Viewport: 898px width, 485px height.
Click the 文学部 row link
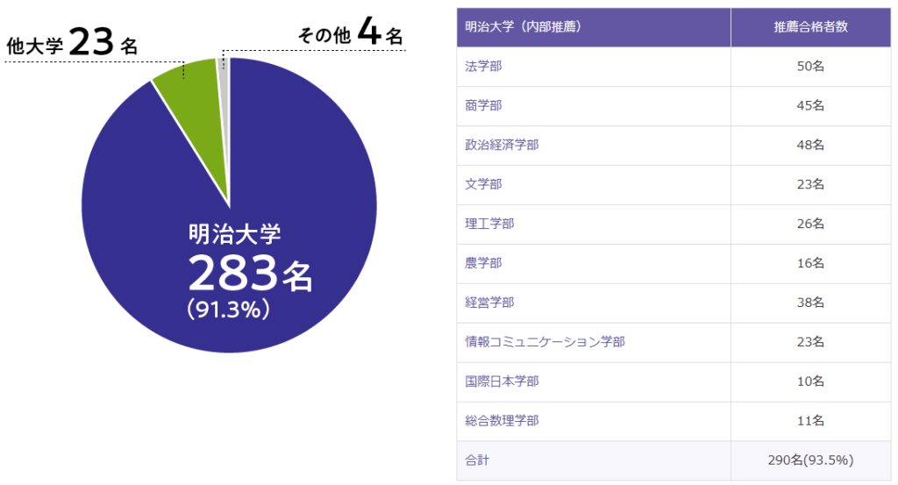(483, 184)
